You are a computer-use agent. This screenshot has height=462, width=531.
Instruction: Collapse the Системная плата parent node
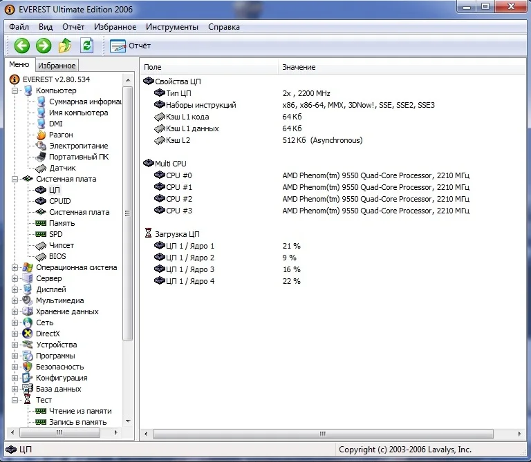point(15,179)
